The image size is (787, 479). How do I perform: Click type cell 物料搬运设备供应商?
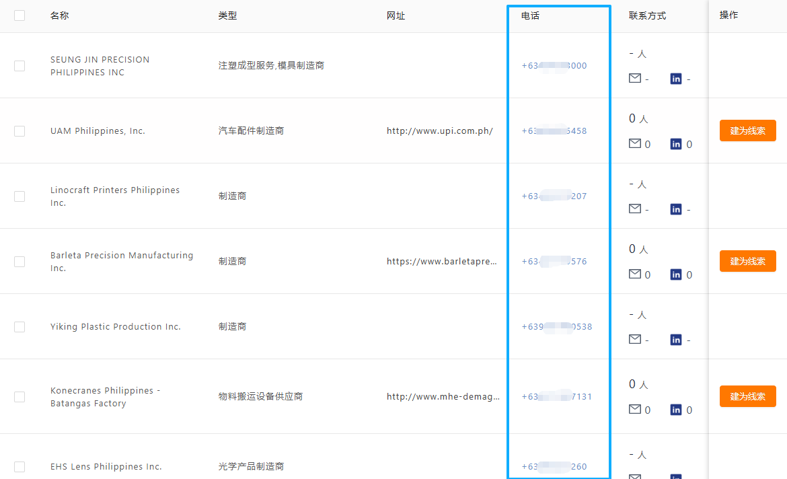click(260, 397)
